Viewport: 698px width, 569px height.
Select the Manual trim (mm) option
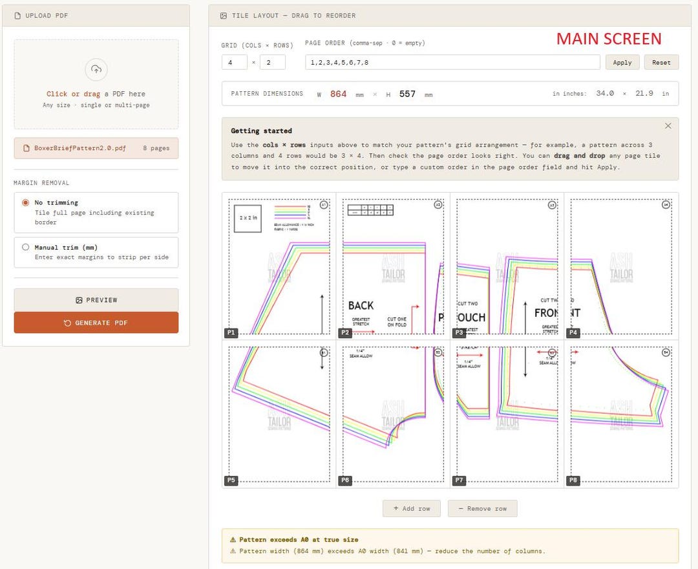pos(96,252)
